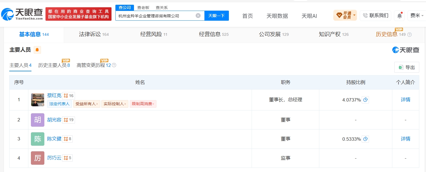The height and width of the screenshot is (172, 426).
Task: Open the 胡光容 name link
Action: point(54,120)
